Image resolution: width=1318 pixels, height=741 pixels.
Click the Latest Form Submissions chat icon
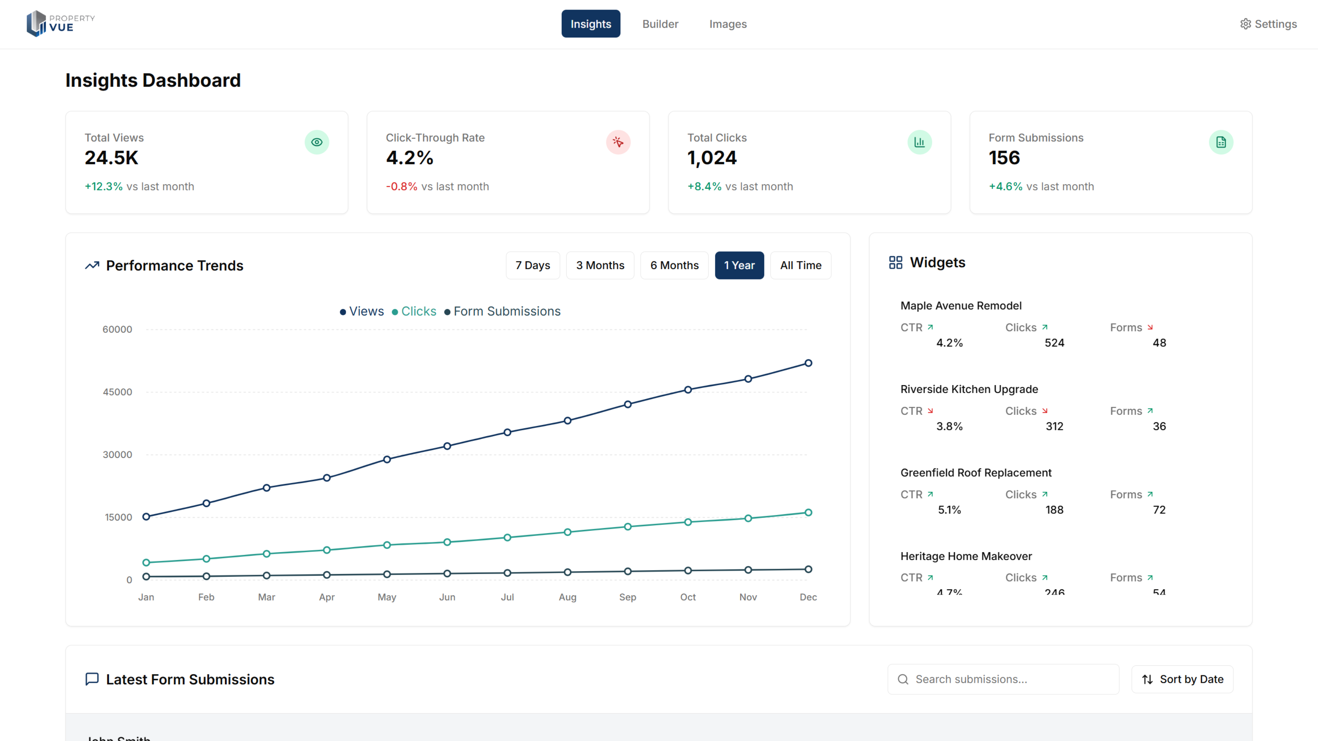(x=92, y=678)
